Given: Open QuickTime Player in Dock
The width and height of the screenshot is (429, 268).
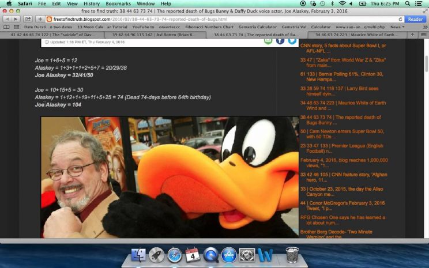Looking at the screenshot, I should click(210, 255).
